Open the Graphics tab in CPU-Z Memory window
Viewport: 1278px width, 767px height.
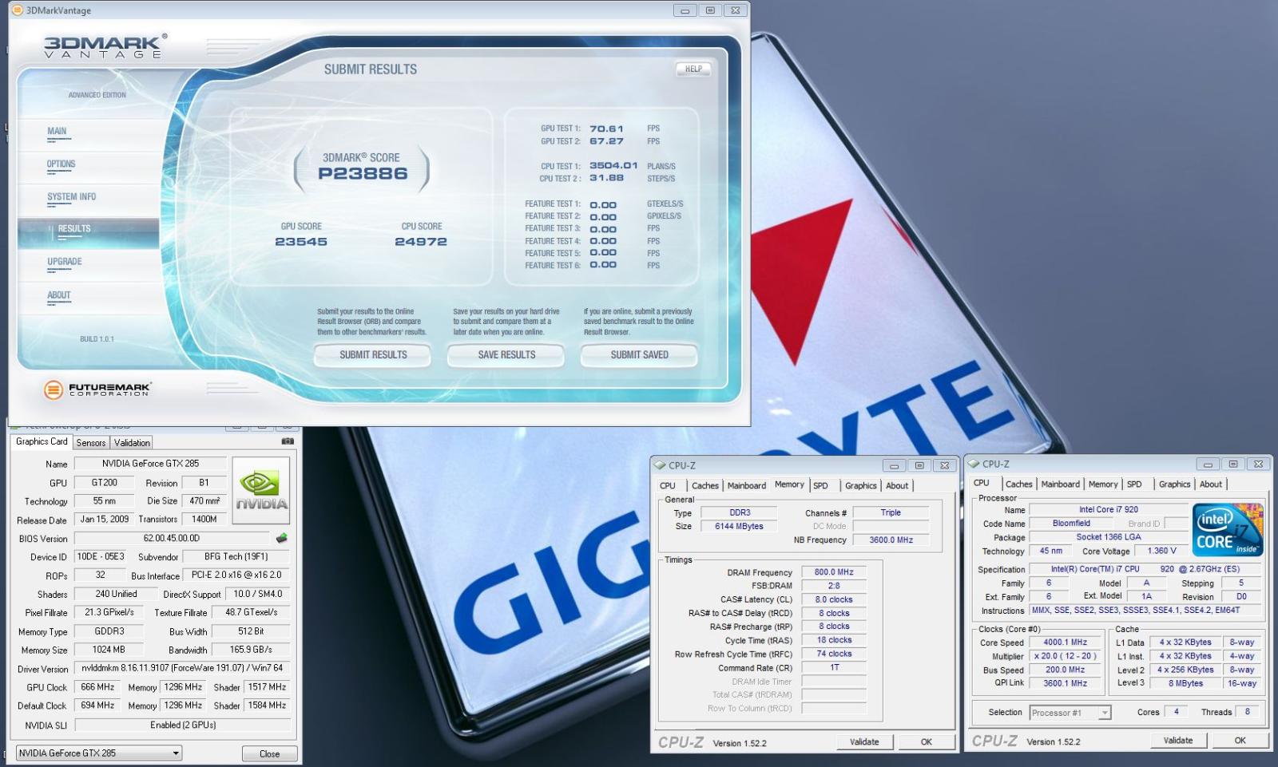(x=861, y=485)
